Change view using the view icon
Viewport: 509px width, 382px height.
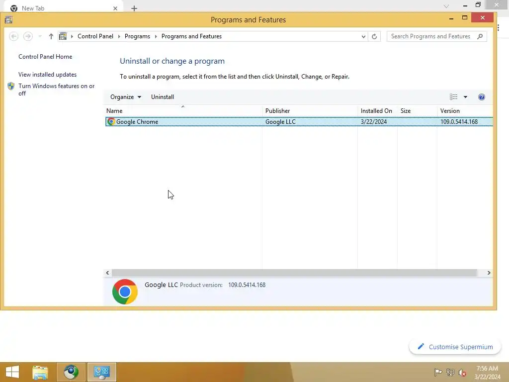point(453,97)
